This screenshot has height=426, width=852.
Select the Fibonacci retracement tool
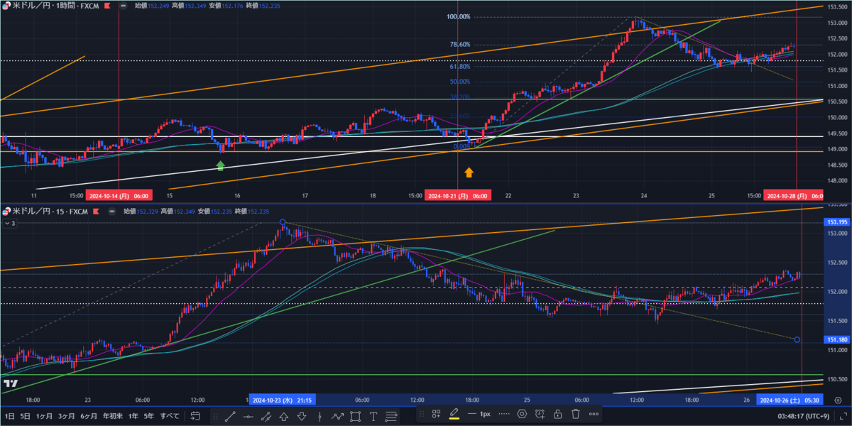pyautogui.click(x=390, y=416)
